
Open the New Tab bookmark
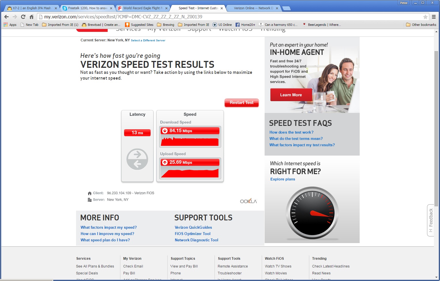29,25
